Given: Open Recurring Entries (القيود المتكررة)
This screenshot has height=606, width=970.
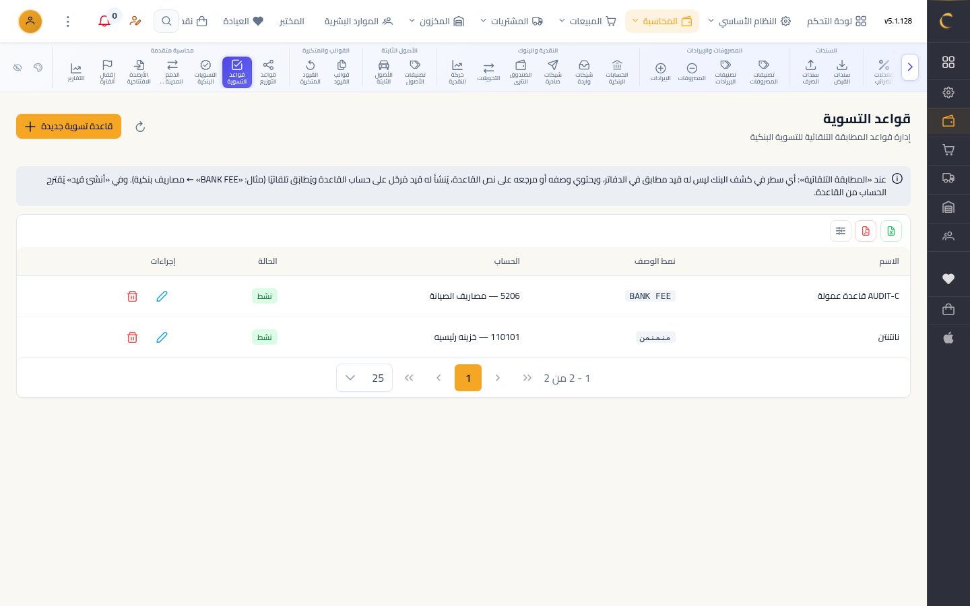Looking at the screenshot, I should 310,72.
